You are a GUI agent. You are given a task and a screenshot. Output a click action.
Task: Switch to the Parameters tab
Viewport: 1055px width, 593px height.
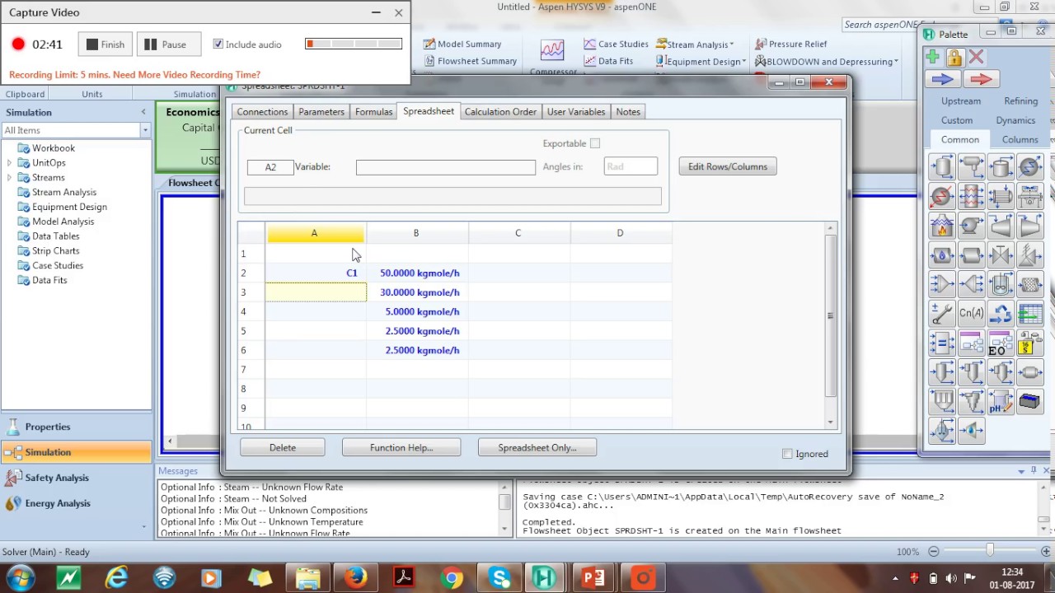tap(321, 112)
